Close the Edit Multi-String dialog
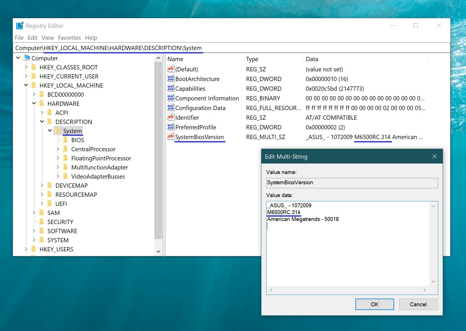Viewport: 466px width, 331px height. (434, 156)
